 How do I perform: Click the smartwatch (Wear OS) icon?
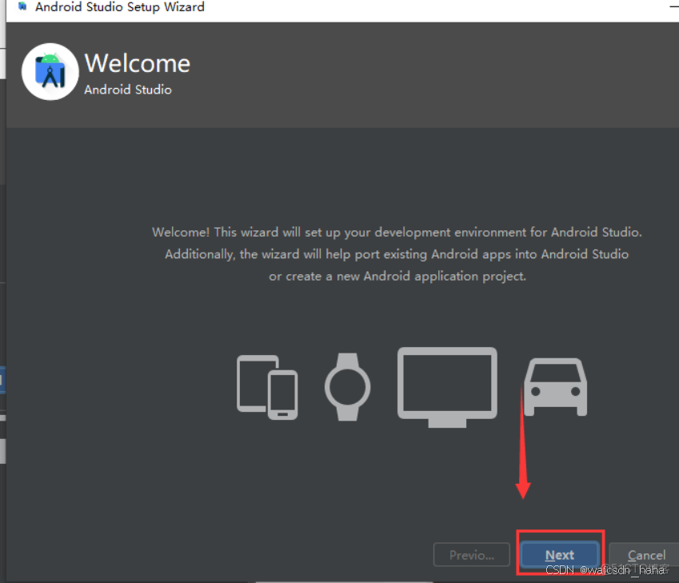[x=348, y=387]
